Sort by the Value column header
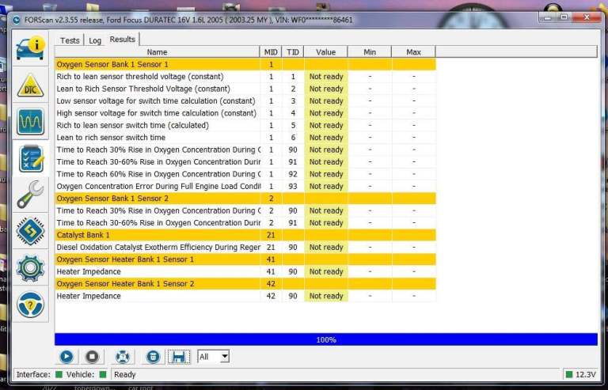Screen dimensions: 608x390 325,52
